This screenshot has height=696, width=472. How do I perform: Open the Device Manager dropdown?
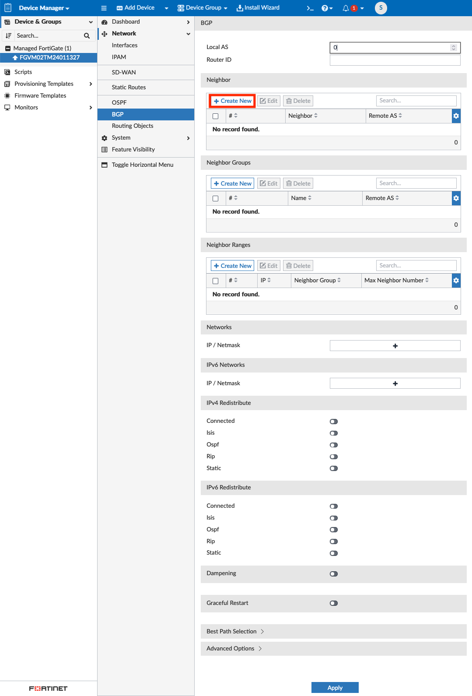[44, 8]
